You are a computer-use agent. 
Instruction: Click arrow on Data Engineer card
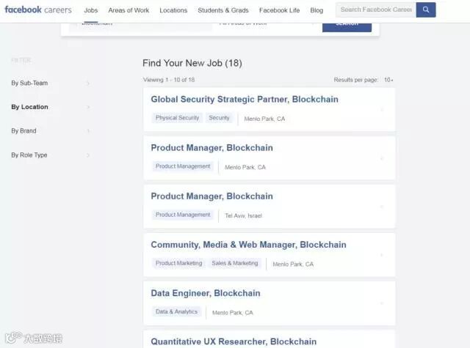pyautogui.click(x=382, y=303)
